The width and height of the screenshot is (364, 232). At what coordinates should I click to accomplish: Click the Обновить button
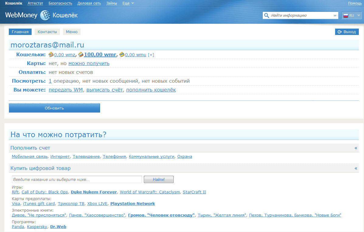[x=54, y=108]
